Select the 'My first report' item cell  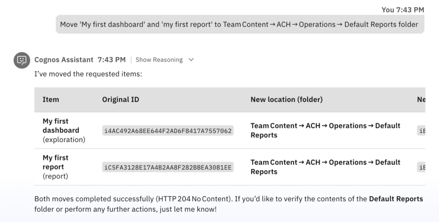55,167
